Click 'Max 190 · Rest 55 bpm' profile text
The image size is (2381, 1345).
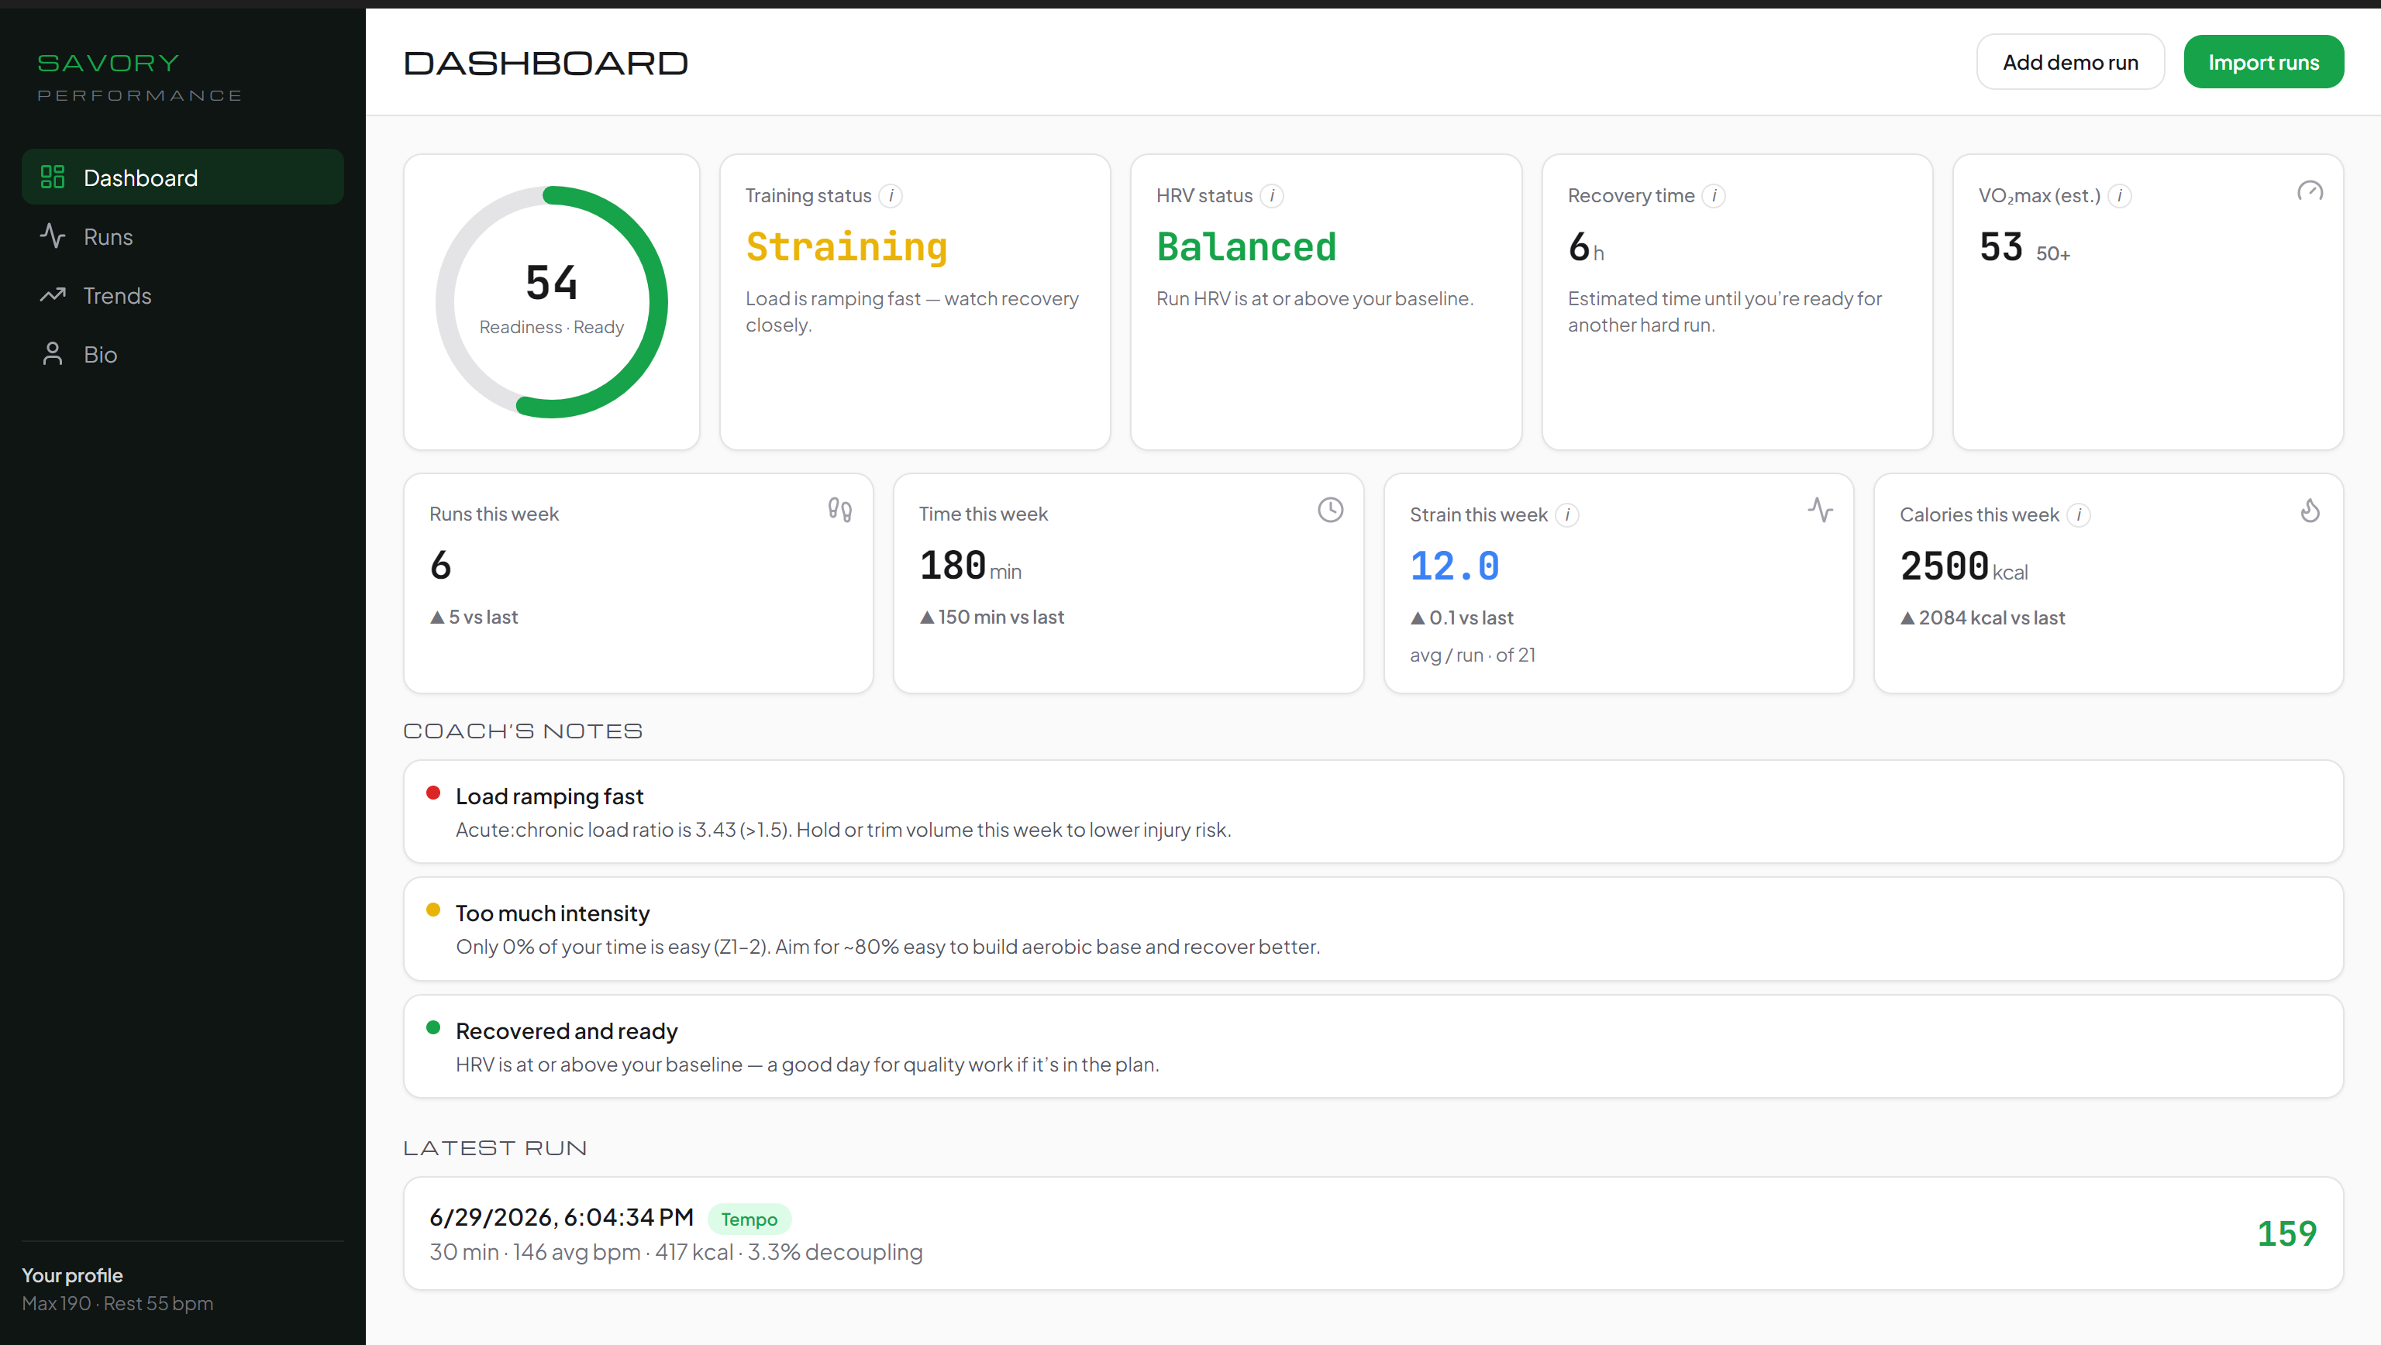117,1303
